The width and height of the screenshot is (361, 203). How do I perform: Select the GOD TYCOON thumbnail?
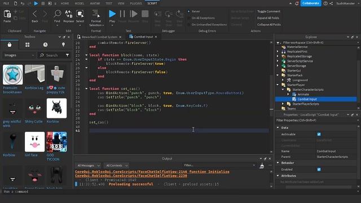(56, 142)
